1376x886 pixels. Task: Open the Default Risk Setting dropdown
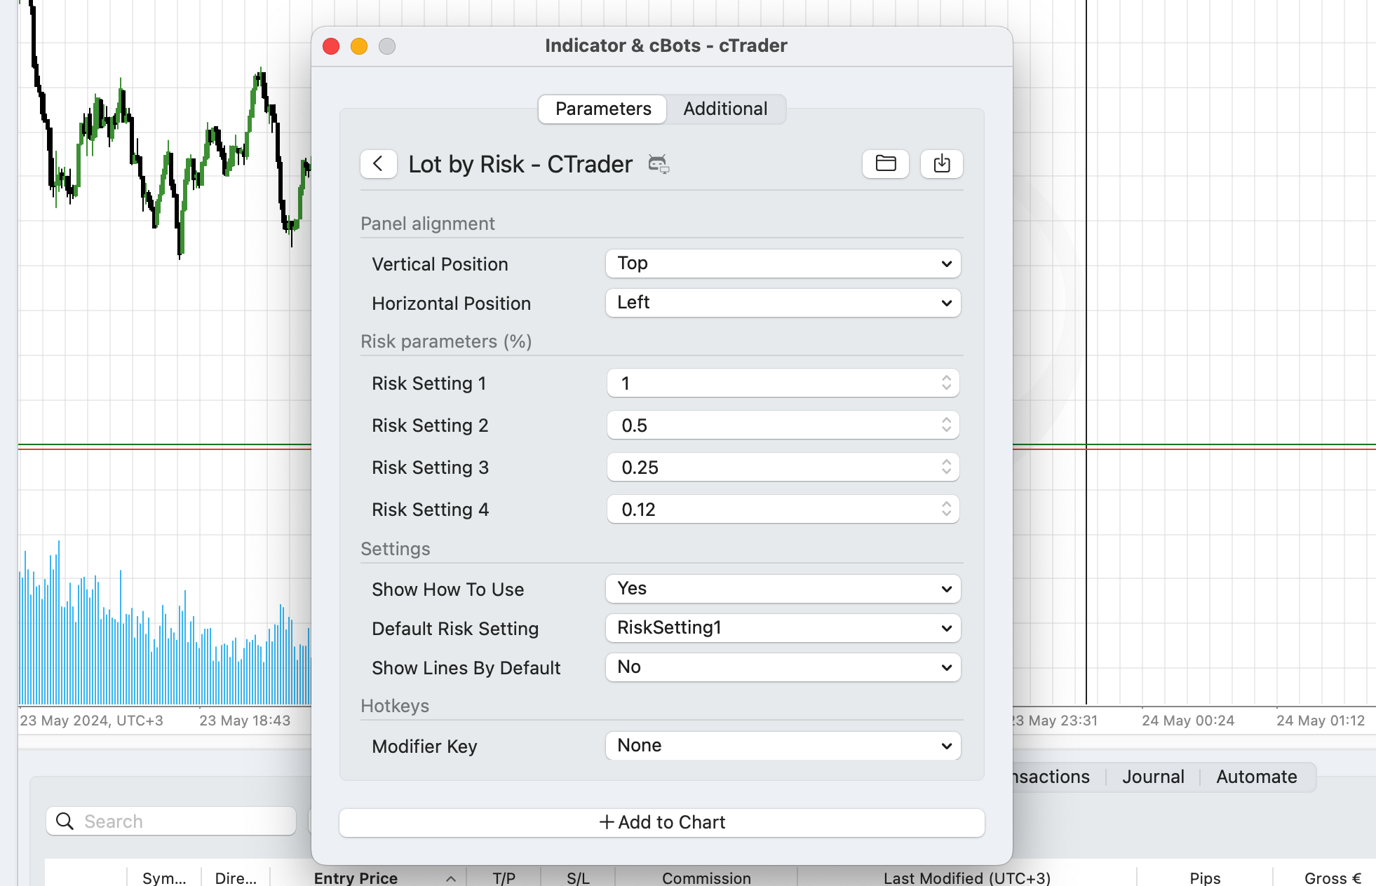[x=783, y=628]
